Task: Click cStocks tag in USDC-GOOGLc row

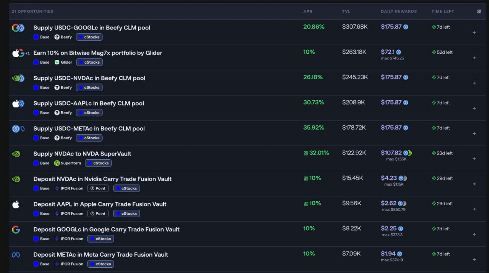Action: 89,37
